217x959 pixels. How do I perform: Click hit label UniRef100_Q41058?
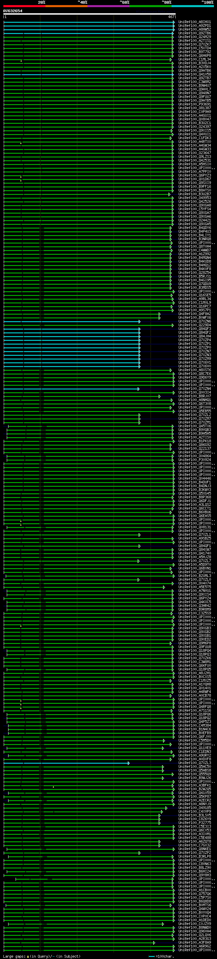tap(194, 75)
